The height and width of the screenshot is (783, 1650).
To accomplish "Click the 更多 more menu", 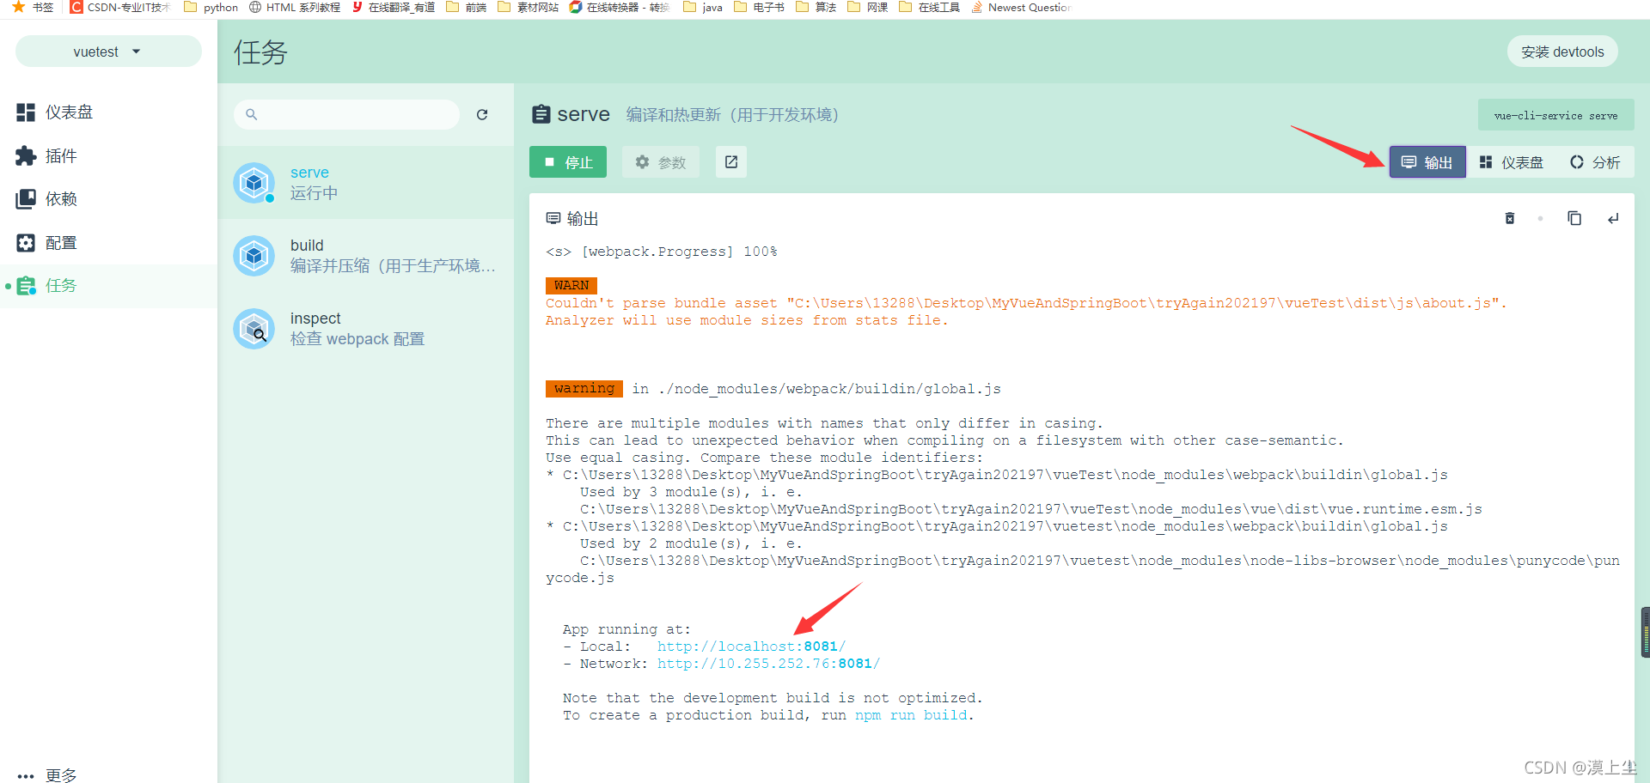I will (108, 774).
